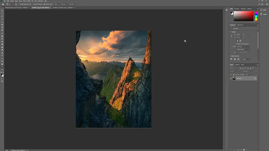Viewport: 269px width, 151px height.
Task: Select the Move tool
Action: click(2, 11)
